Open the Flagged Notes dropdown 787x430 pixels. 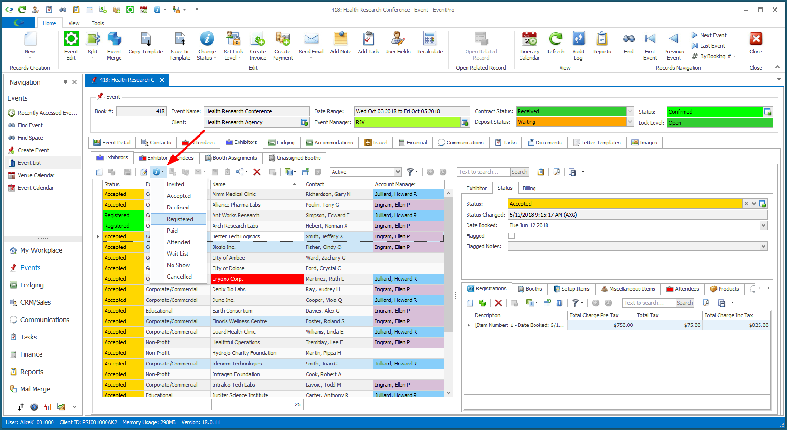coord(763,246)
